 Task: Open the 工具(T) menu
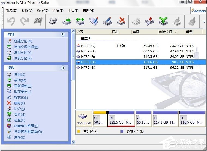73,11
